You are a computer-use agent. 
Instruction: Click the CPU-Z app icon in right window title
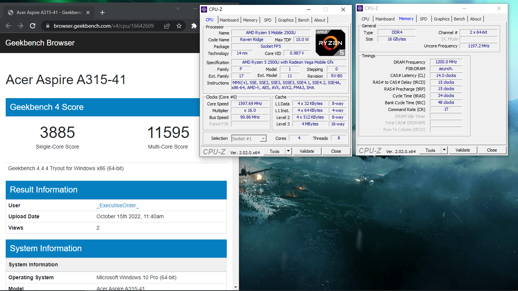point(360,8)
